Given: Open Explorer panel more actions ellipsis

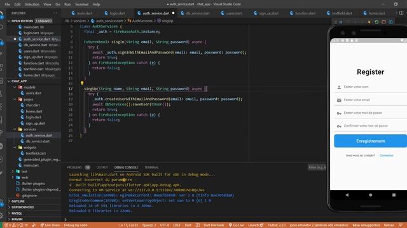Looking at the screenshot, I should [55, 13].
